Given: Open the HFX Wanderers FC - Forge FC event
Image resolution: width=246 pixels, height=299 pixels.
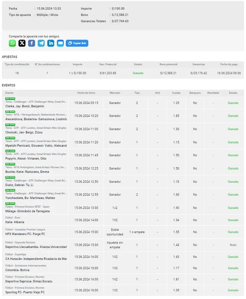Looking at the screenshot, I should coord(25,234).
